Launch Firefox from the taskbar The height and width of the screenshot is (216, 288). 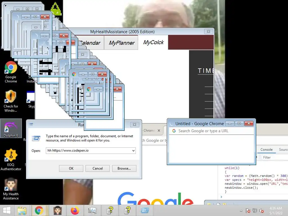tap(75, 210)
